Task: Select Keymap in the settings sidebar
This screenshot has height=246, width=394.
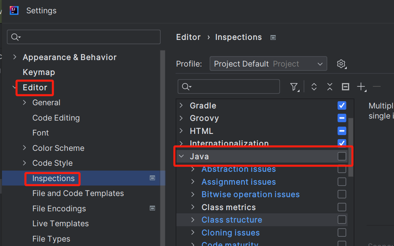Action: point(39,72)
